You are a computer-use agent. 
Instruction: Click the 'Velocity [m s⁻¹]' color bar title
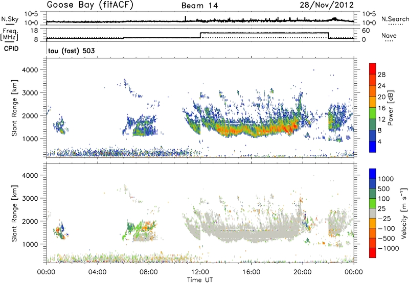(404, 213)
